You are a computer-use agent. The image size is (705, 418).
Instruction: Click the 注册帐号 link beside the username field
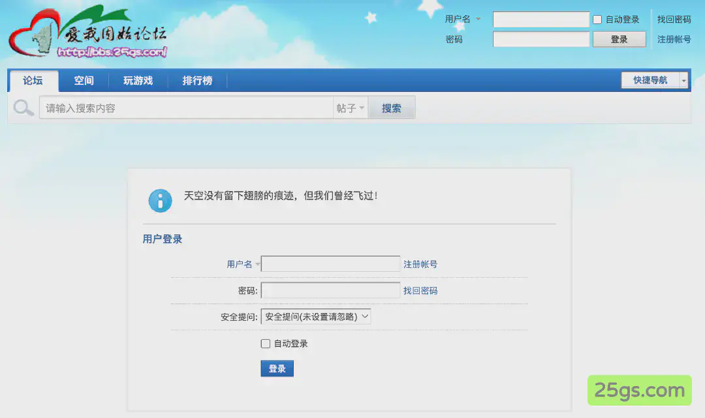pos(421,263)
